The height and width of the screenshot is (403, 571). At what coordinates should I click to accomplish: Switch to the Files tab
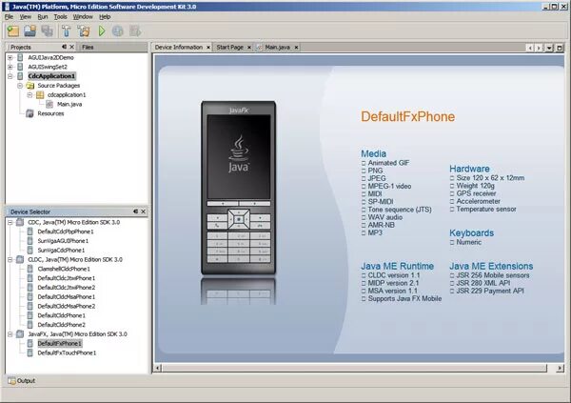[88, 47]
